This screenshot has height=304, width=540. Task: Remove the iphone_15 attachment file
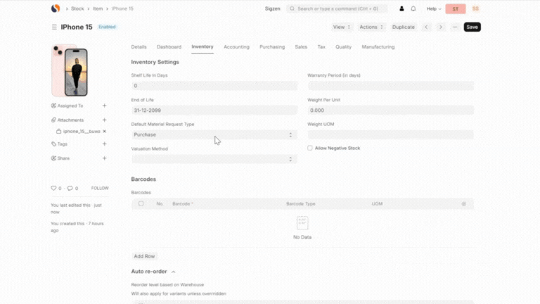[x=105, y=132]
